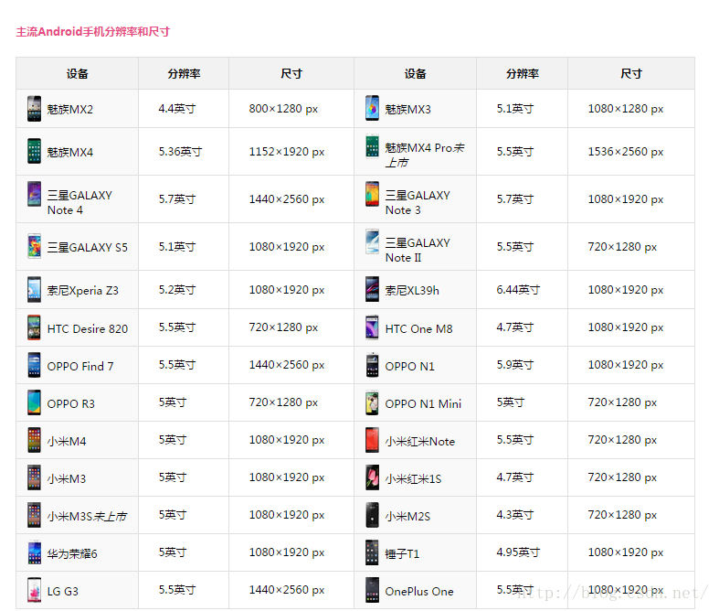Click the HTC Desire 820 phone image

point(34,327)
